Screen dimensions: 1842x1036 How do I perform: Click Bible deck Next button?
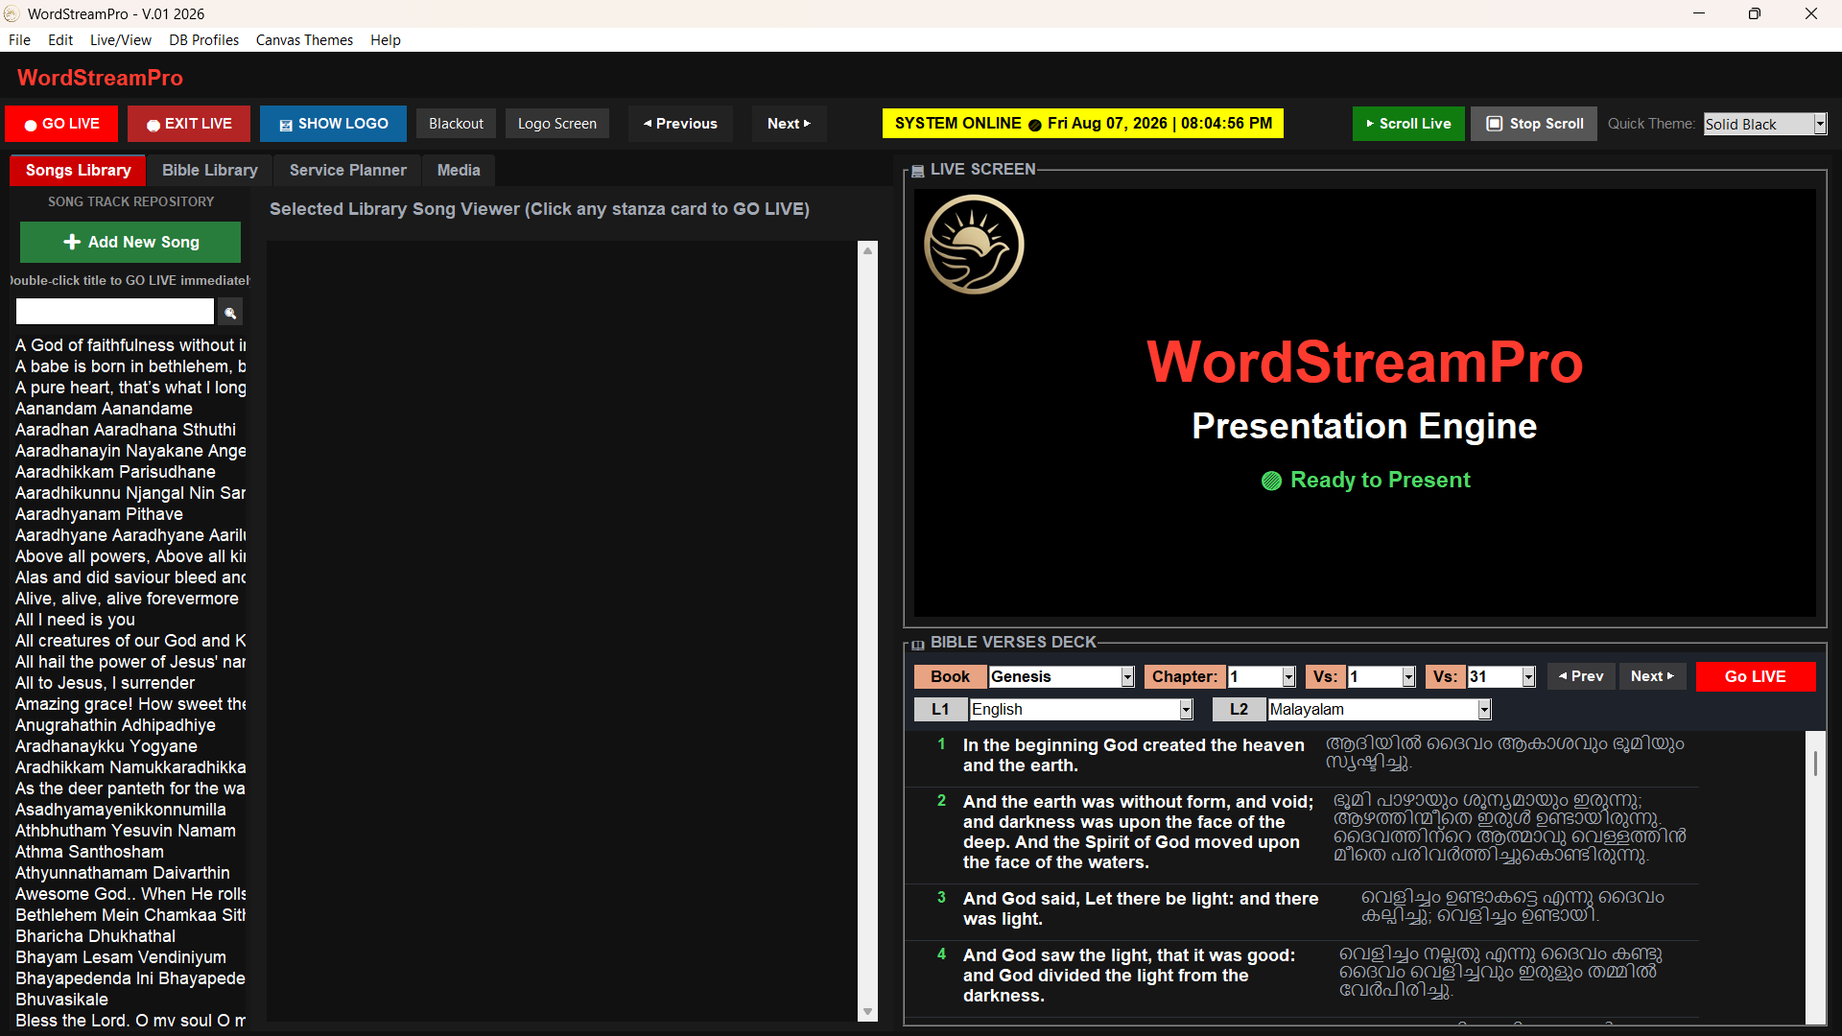pos(1653,676)
